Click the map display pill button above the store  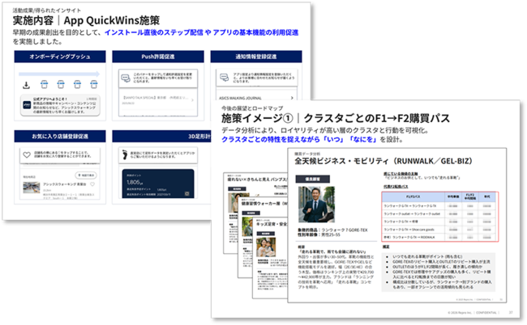tap(86, 175)
